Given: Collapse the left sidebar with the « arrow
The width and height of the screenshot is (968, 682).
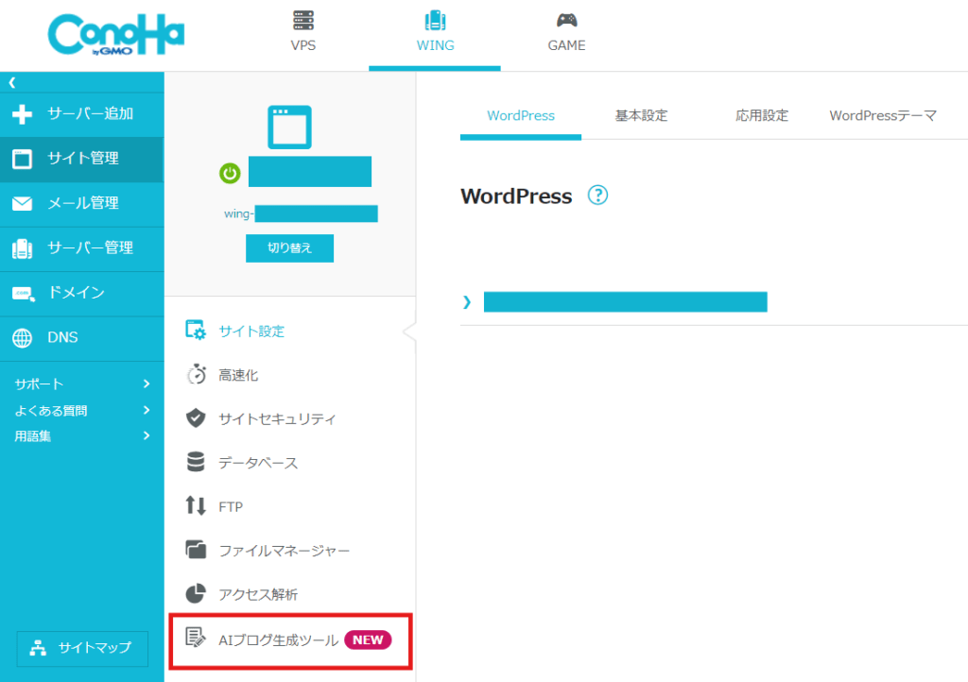Looking at the screenshot, I should pos(12,80).
